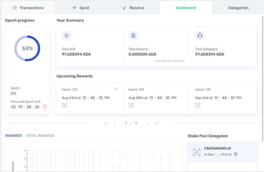Viewport: 264px width, 172px height.
Task: Click the Stake Pool Delegated heading
Action: [207, 136]
